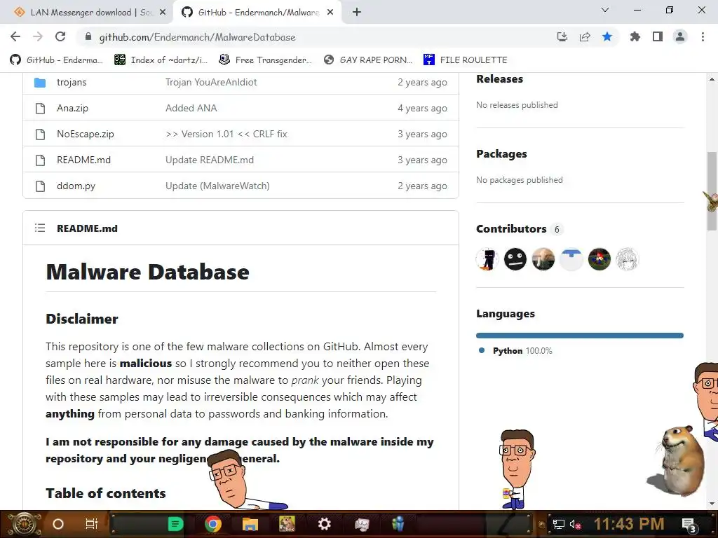The width and height of the screenshot is (718, 538).
Task: Close the LAN Messenger tab
Action: (x=162, y=13)
